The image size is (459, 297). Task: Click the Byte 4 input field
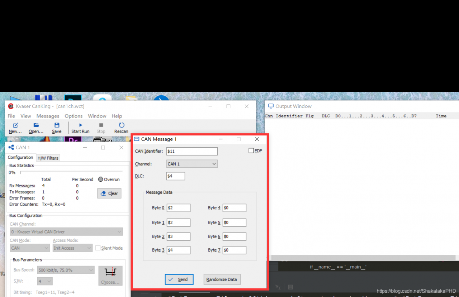click(x=235, y=208)
